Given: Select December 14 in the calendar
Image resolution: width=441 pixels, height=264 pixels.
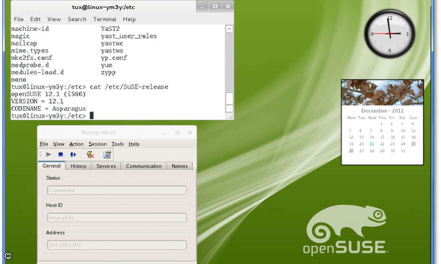Looking at the screenshot, I should (x=372, y=137).
